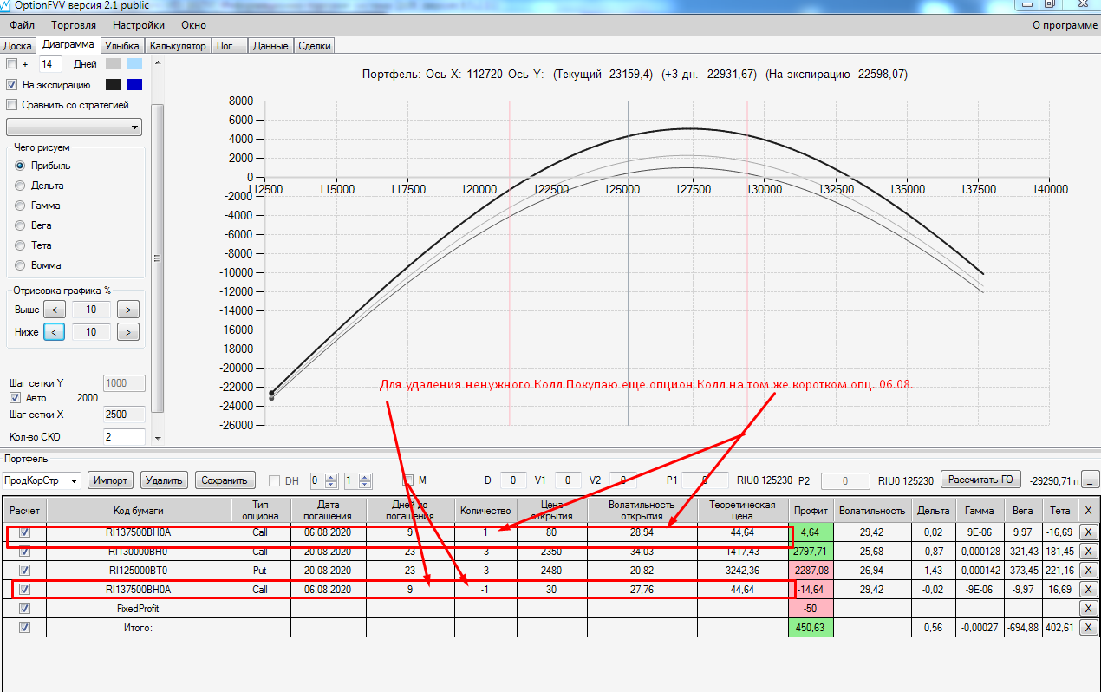Uncheck the Авто grid step checkbox
Viewport: 1101px width, 692px height.
[15, 398]
